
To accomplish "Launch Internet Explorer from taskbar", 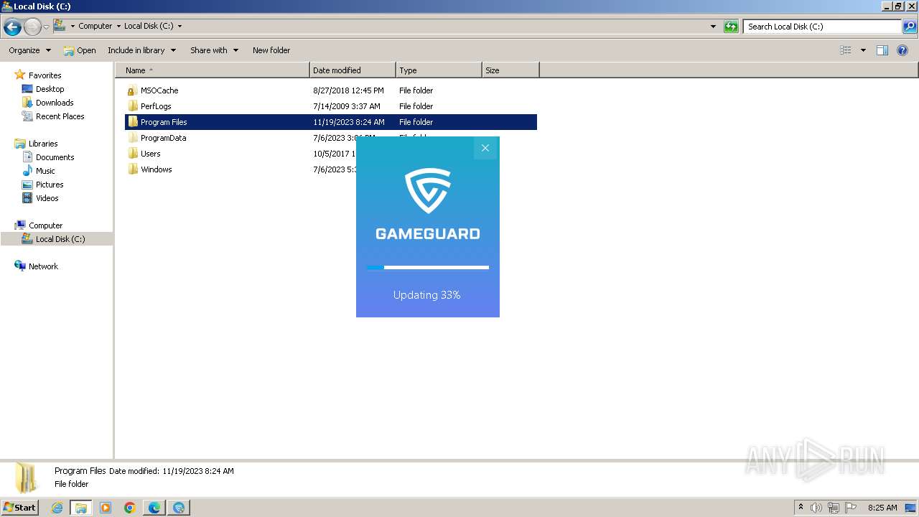I will (57, 508).
